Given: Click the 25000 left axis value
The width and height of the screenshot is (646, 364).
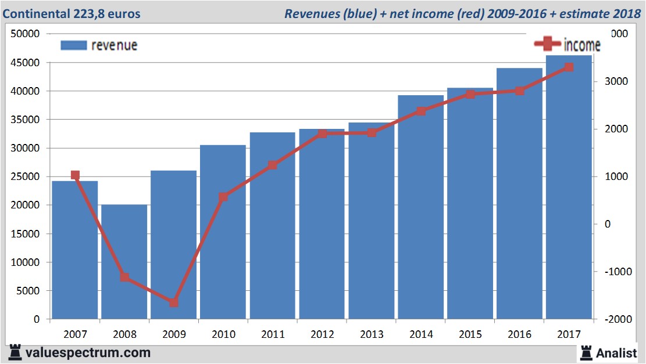Looking at the screenshot, I should tap(25, 176).
